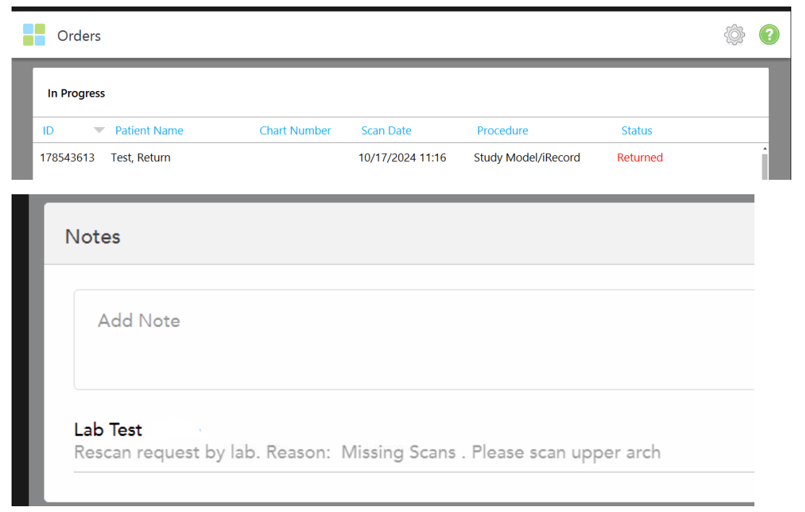Click the four-square app logo icon
Screen dimensions: 805x512
pyautogui.click(x=34, y=35)
